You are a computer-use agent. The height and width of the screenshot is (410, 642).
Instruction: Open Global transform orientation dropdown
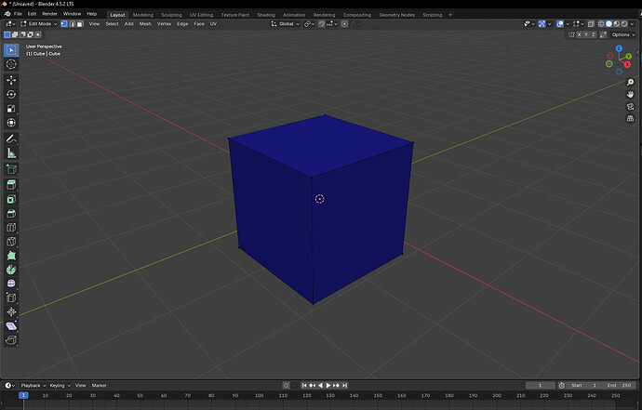click(x=285, y=24)
